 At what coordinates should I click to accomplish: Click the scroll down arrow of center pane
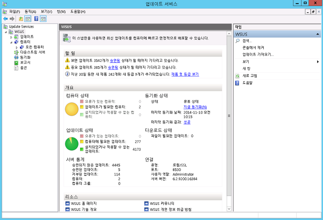coord(229,209)
